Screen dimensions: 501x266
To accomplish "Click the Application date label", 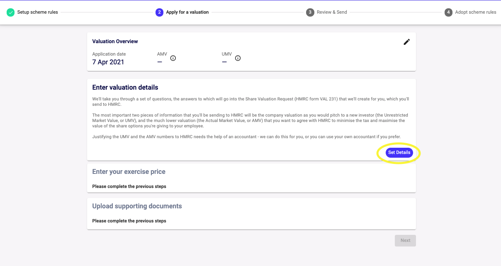I will [109, 54].
